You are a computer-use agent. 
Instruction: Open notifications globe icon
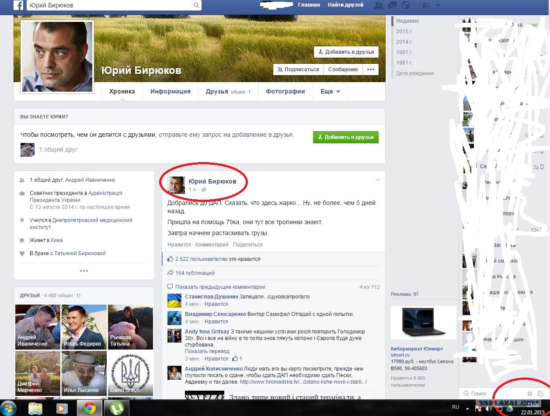pos(406,5)
